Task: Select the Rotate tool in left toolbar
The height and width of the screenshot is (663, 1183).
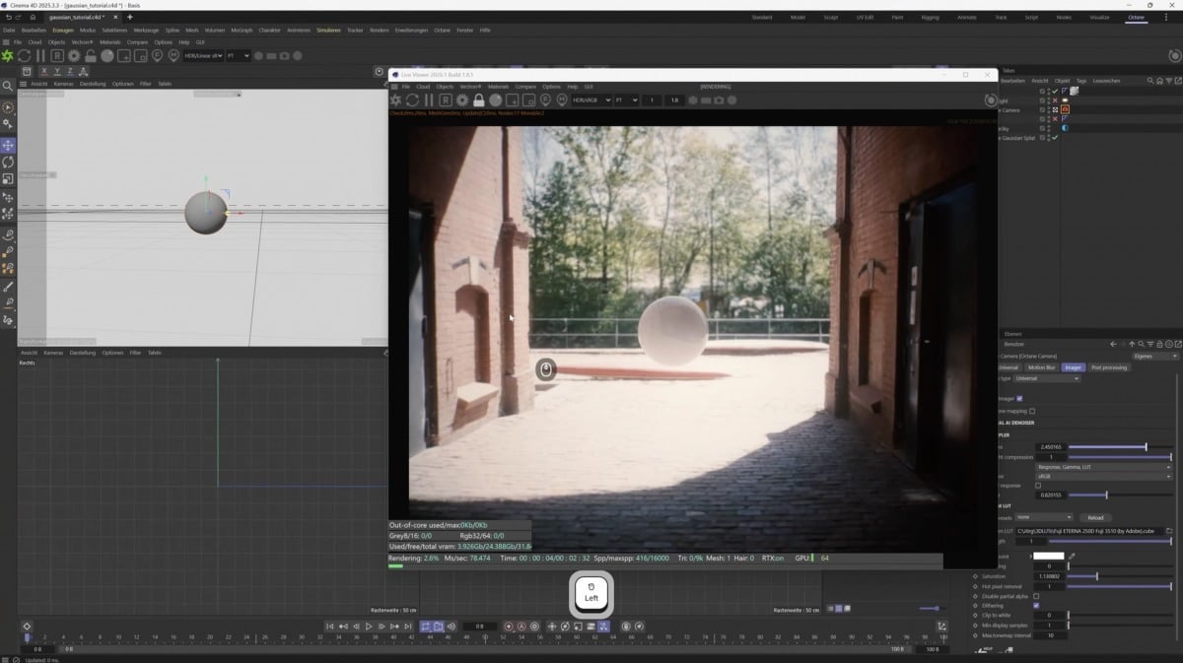Action: pos(8,162)
